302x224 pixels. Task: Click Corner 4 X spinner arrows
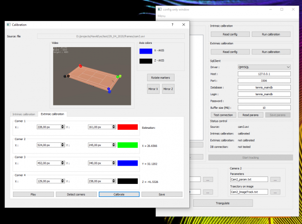[63, 181]
